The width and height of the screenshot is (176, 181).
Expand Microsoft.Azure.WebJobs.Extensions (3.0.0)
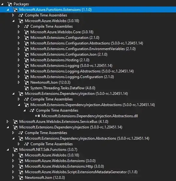point(13,161)
